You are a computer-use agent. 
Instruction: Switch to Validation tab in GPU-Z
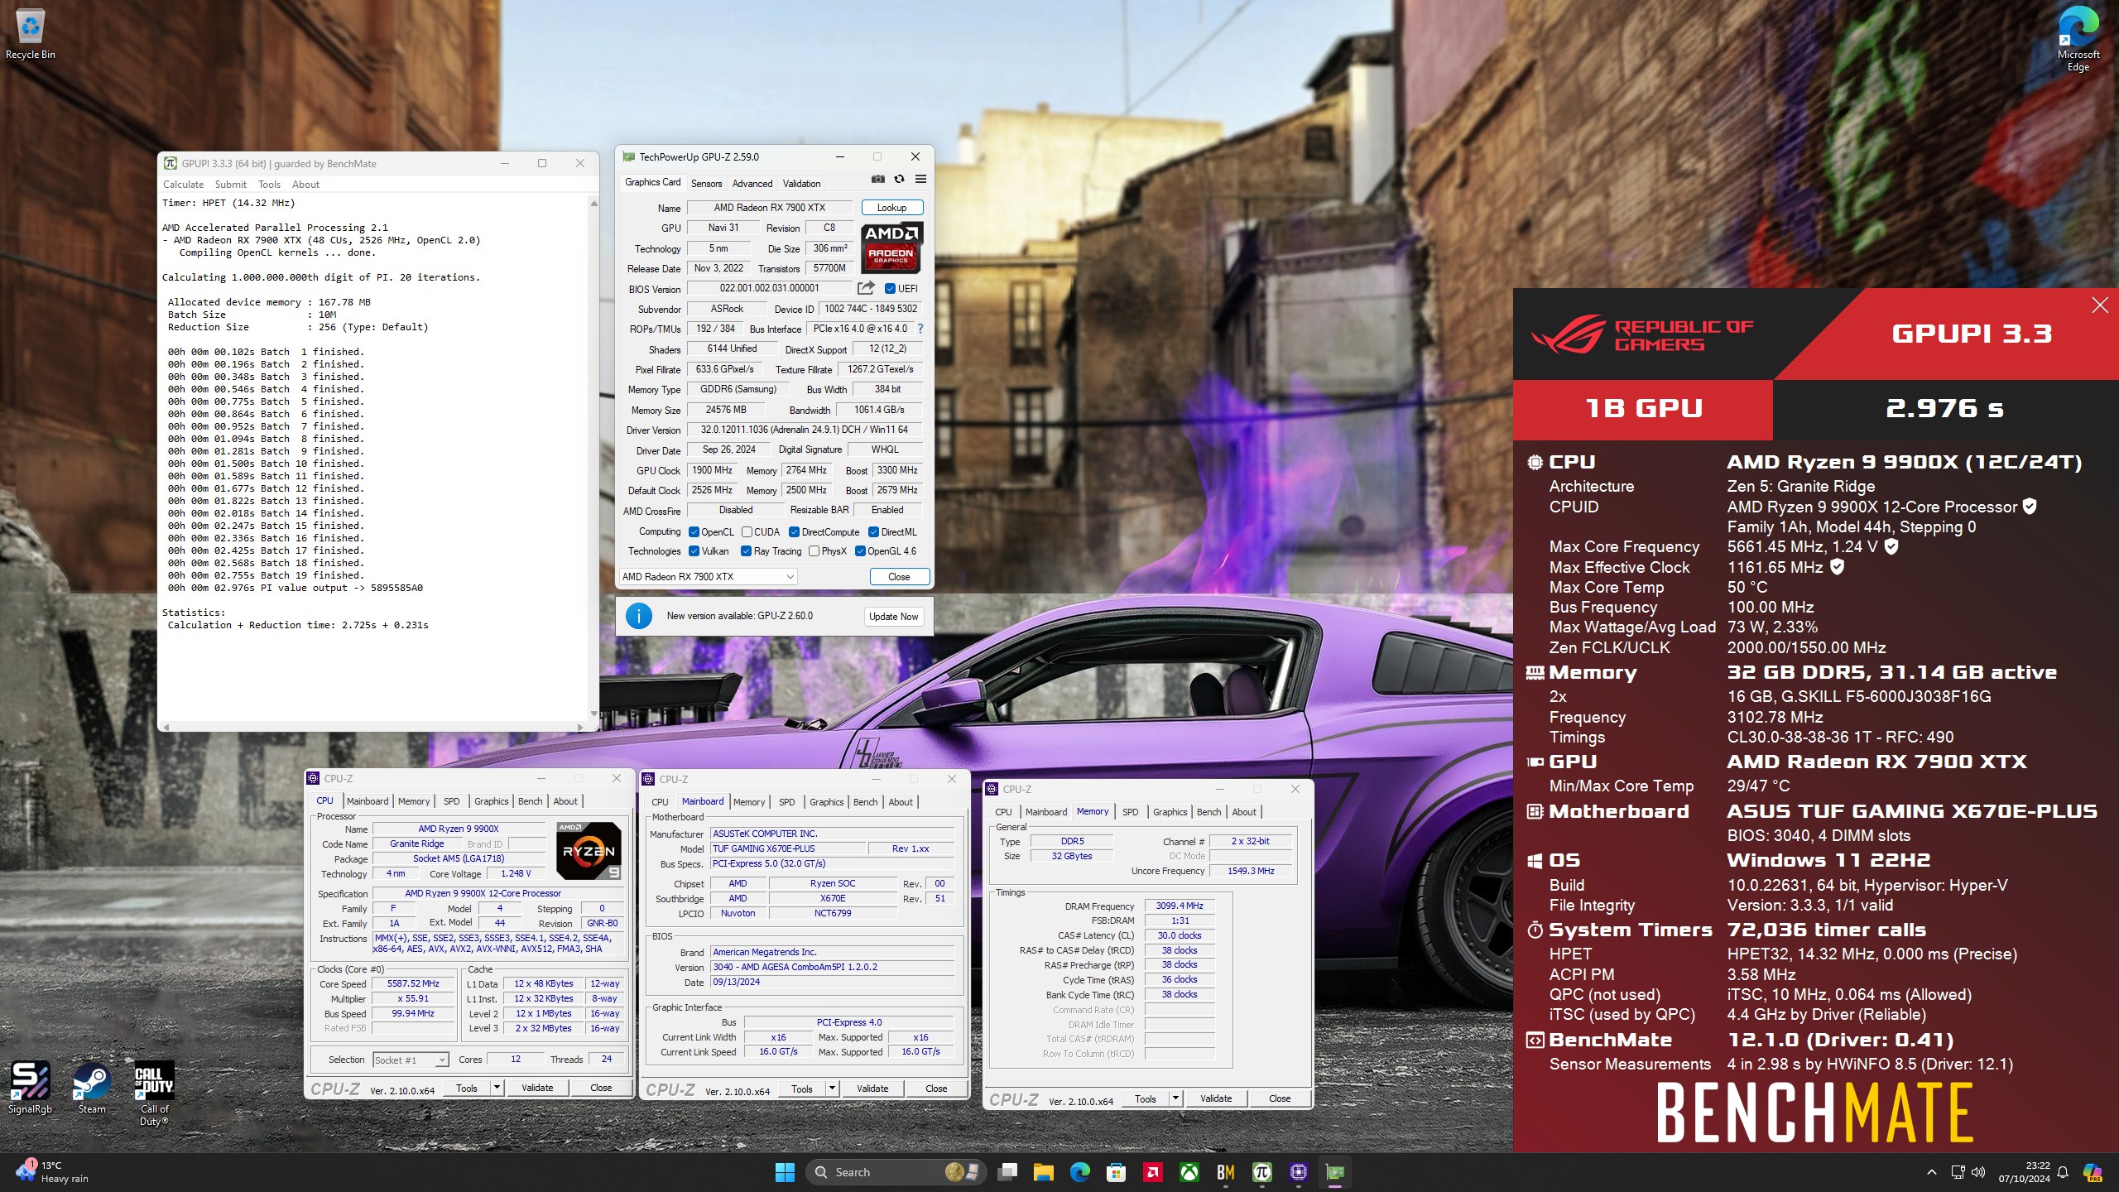point(802,184)
